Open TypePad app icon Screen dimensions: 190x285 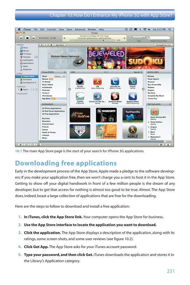(x=80, y=96)
